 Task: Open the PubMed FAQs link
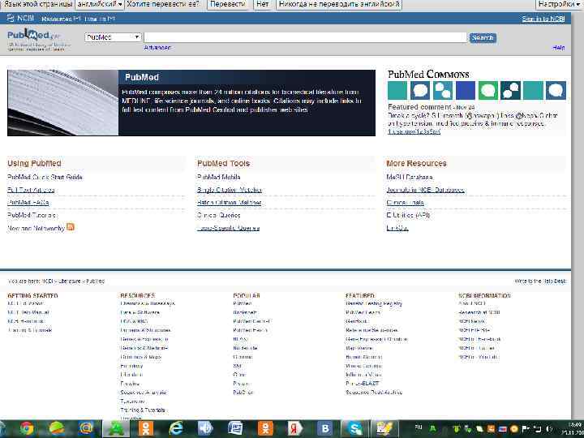click(28, 203)
